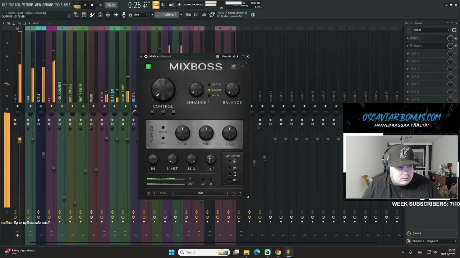Click the large CONTROL knob
Screen dimensions: 460x258
pyautogui.click(x=163, y=90)
